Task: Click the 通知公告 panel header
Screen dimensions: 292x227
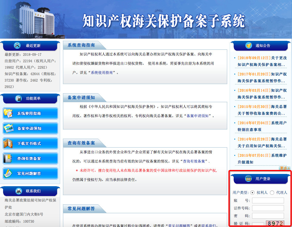Action: (261, 46)
